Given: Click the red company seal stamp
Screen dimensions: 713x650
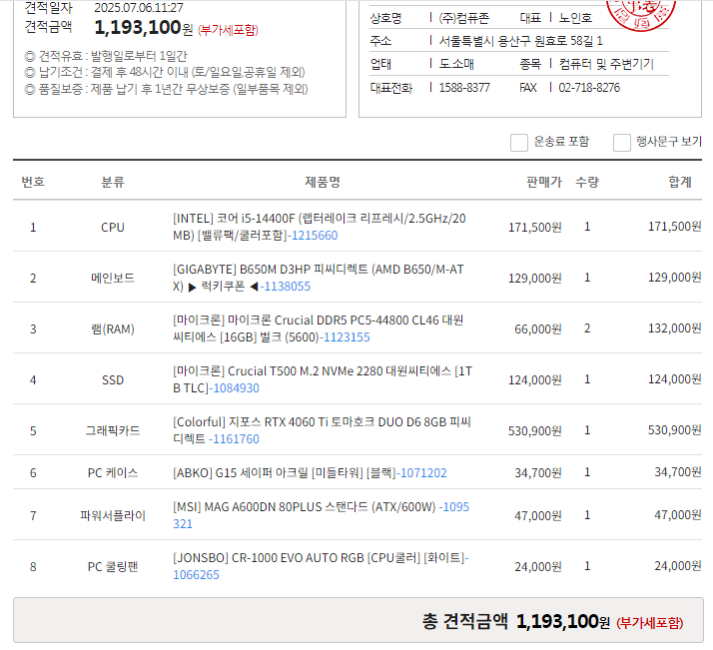Looking at the screenshot, I should (x=641, y=15).
